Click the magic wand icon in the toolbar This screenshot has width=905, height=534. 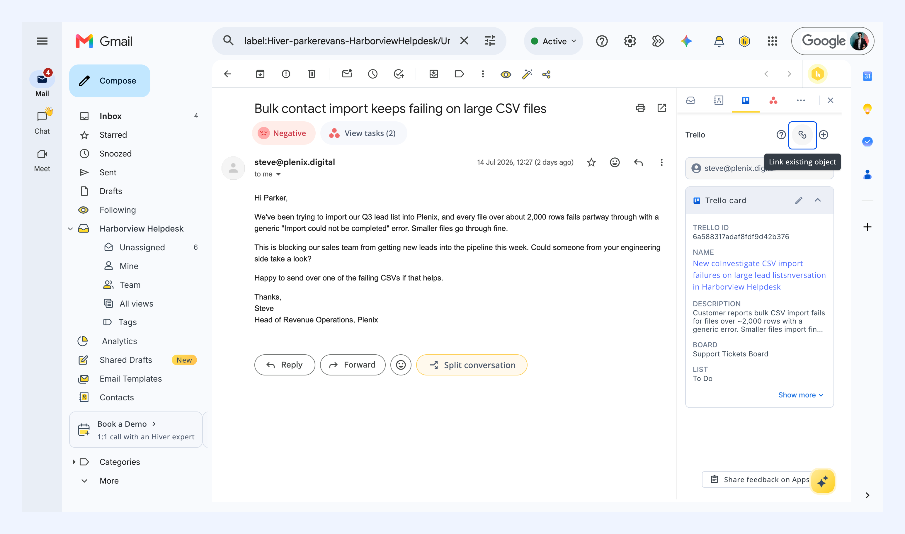[x=527, y=74]
